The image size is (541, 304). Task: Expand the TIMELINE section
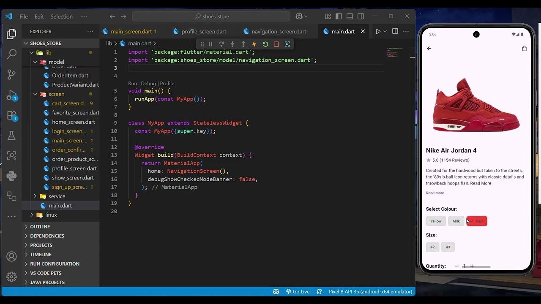41,255
